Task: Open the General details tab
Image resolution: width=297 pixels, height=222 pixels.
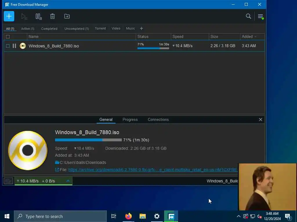Action: click(106, 119)
